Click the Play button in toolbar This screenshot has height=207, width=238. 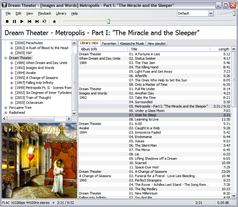click(22, 21)
